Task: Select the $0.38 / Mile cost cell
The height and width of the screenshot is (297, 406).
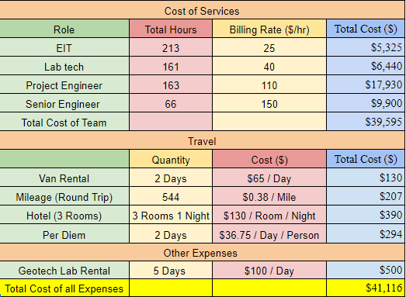Action: click(x=269, y=196)
